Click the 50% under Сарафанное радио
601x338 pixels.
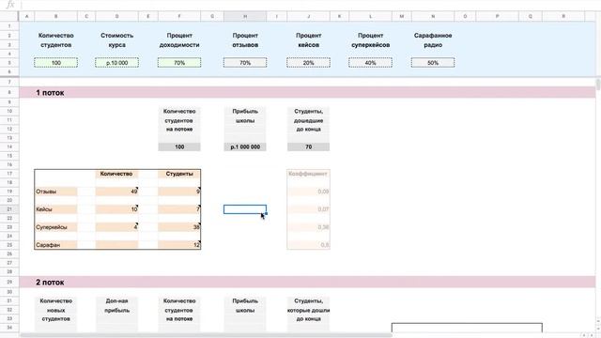point(433,63)
